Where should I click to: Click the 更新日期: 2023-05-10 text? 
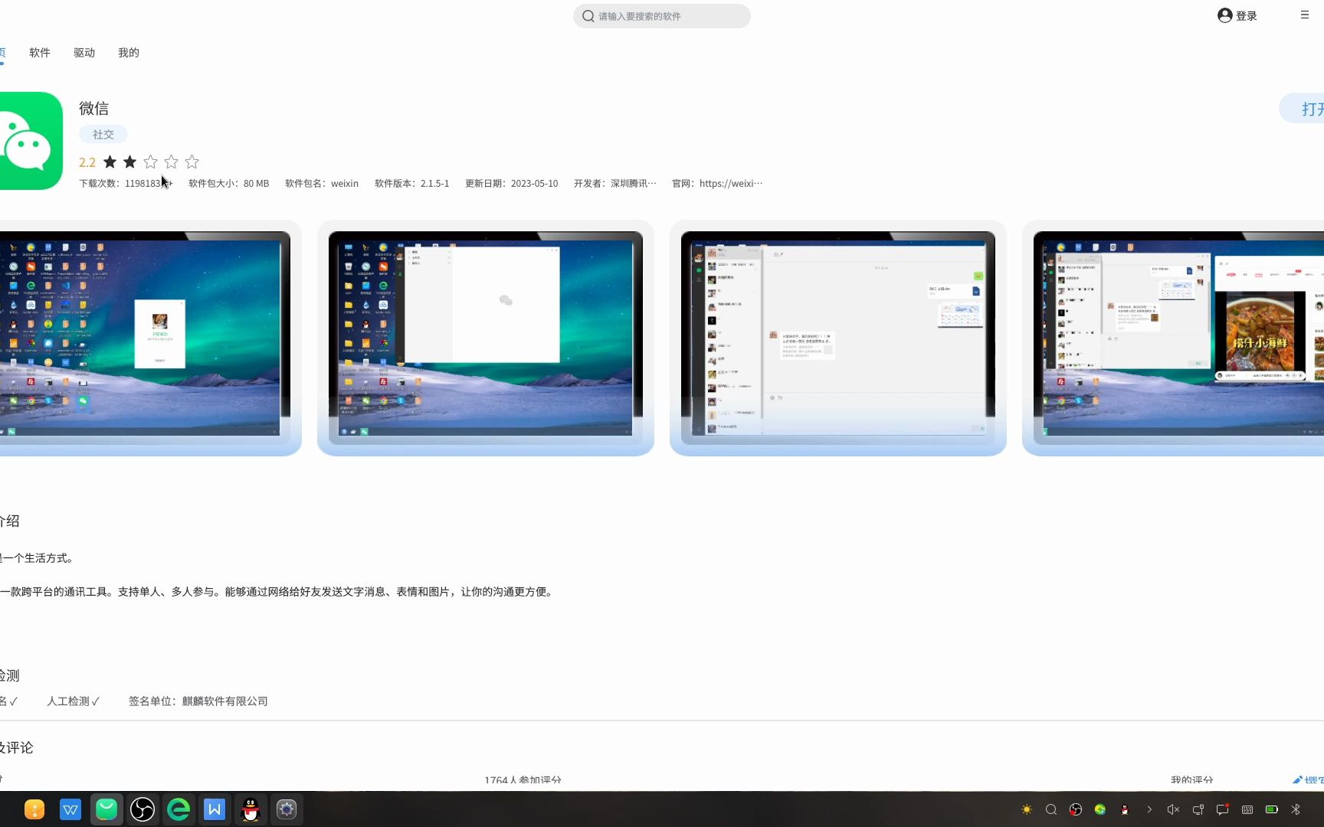click(x=512, y=184)
